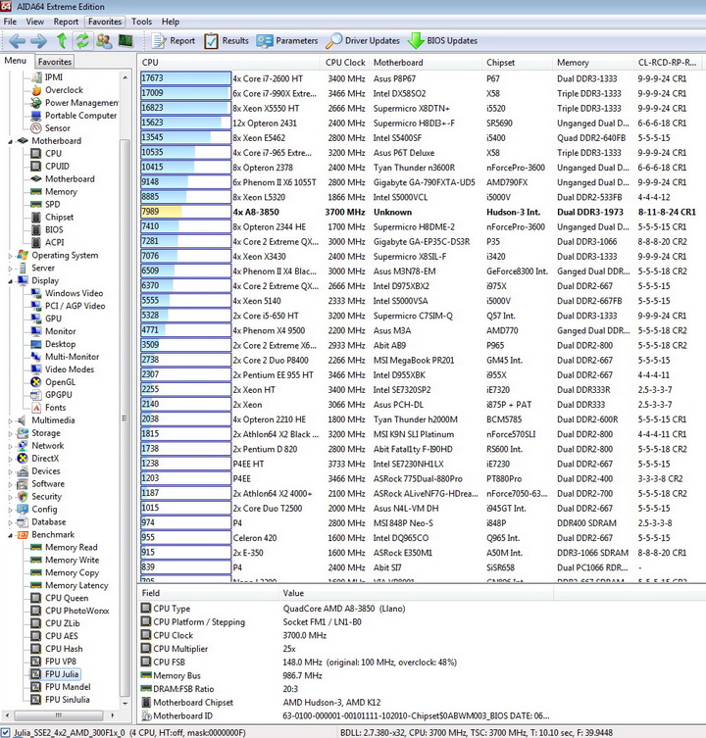
Task: Switch to the Favorites tab in the sidebar
Action: coord(55,62)
